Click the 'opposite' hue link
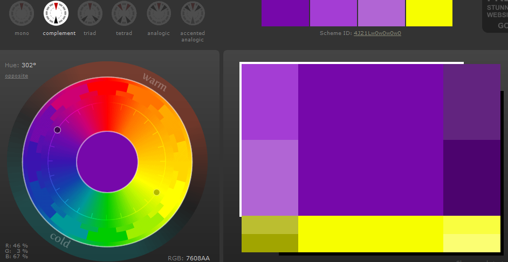 pyautogui.click(x=17, y=76)
